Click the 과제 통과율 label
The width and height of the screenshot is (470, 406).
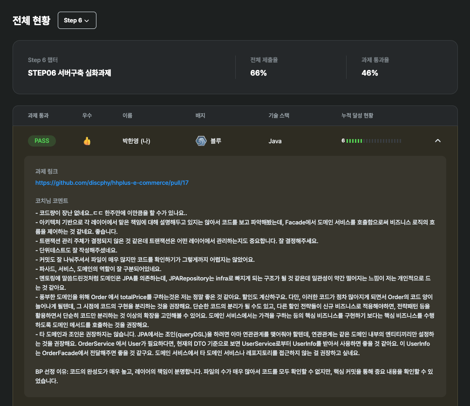point(375,60)
